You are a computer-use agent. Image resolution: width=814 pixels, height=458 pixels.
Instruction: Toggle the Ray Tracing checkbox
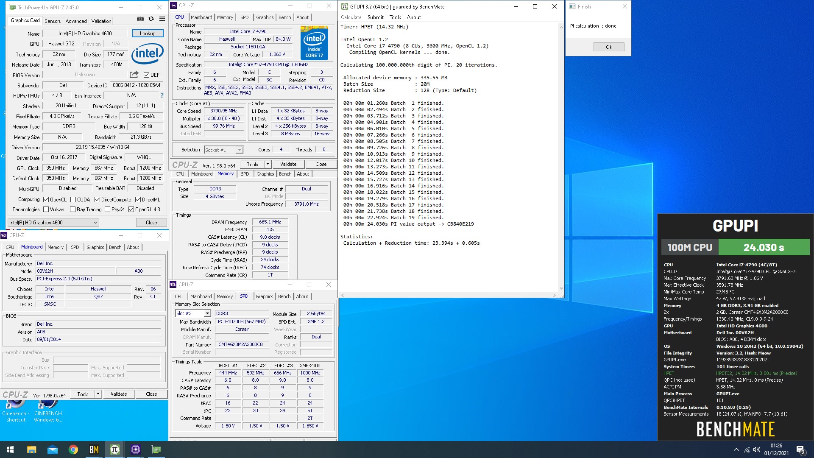coord(72,209)
